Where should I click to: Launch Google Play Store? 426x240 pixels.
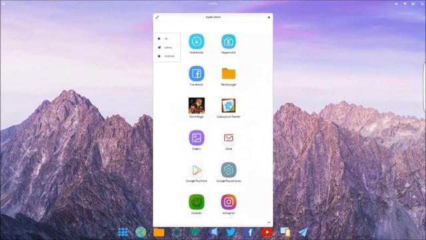196,170
